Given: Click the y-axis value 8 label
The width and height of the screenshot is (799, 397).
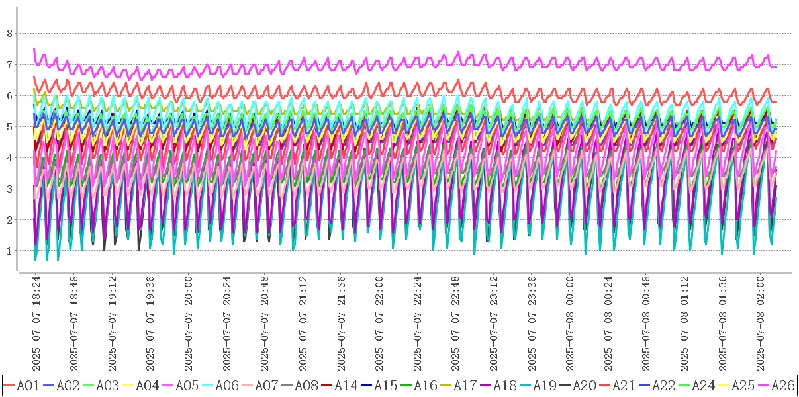Looking at the screenshot, I should [9, 33].
